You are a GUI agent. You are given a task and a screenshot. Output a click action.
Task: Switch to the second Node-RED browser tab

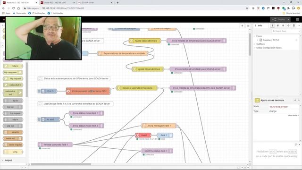[x=58, y=3]
